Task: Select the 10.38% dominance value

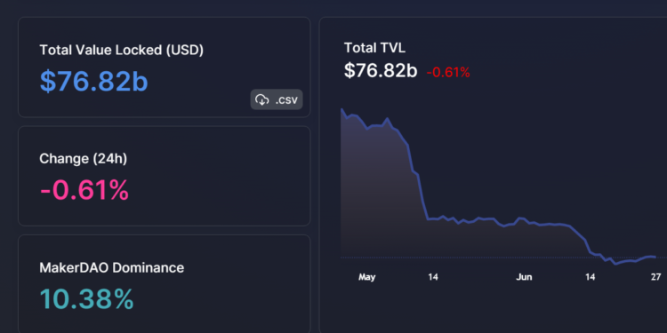Action: [x=87, y=299]
